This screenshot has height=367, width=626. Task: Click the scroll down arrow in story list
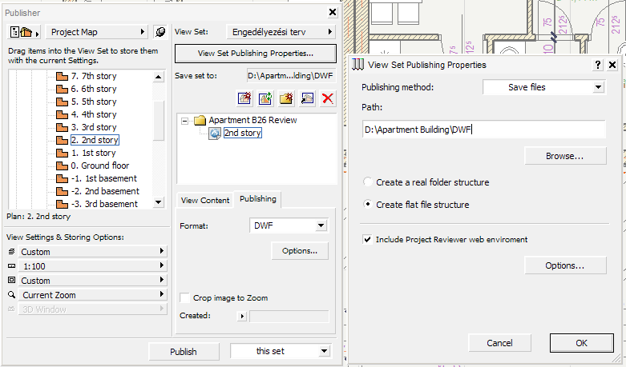pyautogui.click(x=159, y=202)
